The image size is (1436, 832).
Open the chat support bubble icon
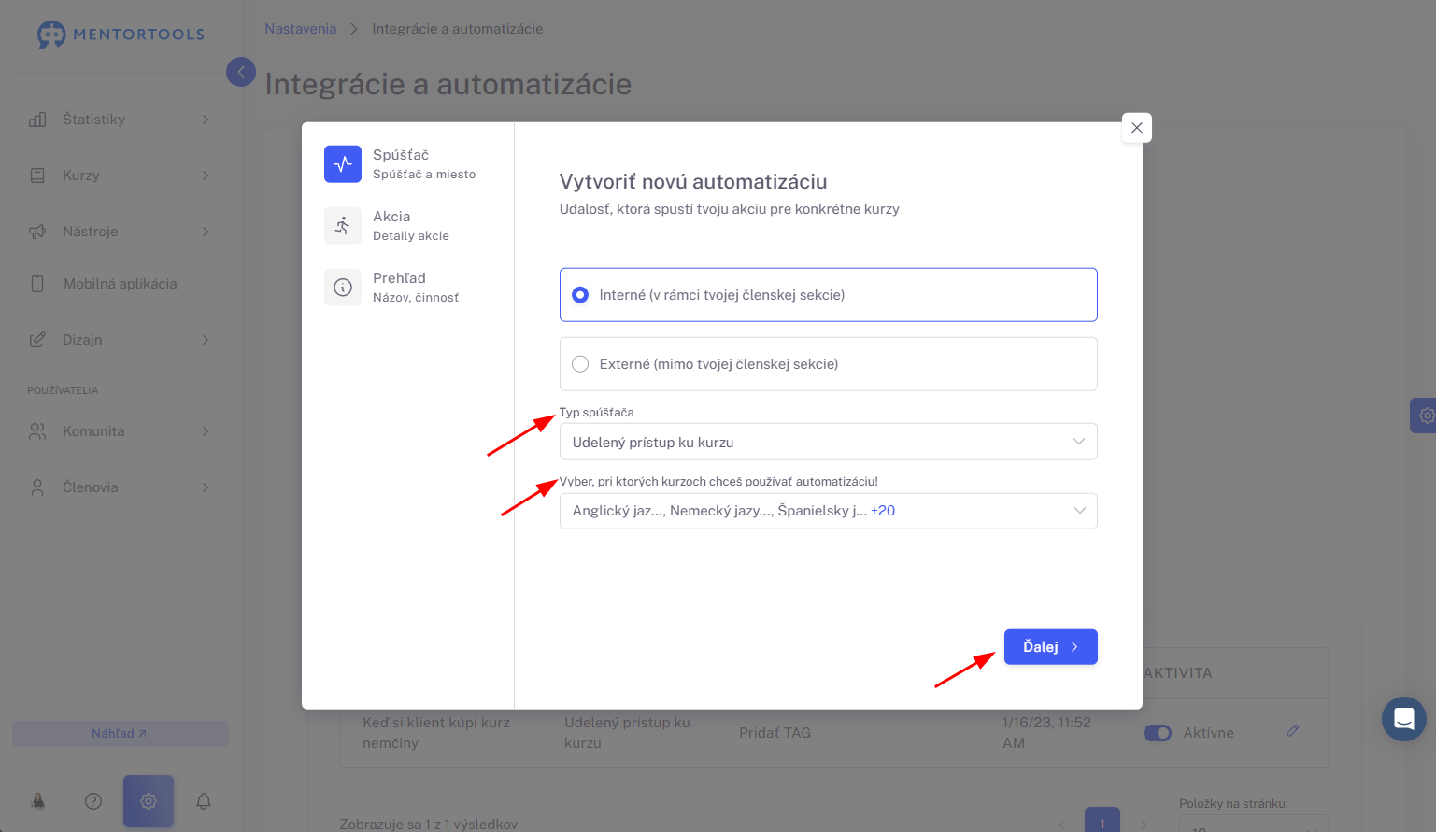coord(1403,719)
